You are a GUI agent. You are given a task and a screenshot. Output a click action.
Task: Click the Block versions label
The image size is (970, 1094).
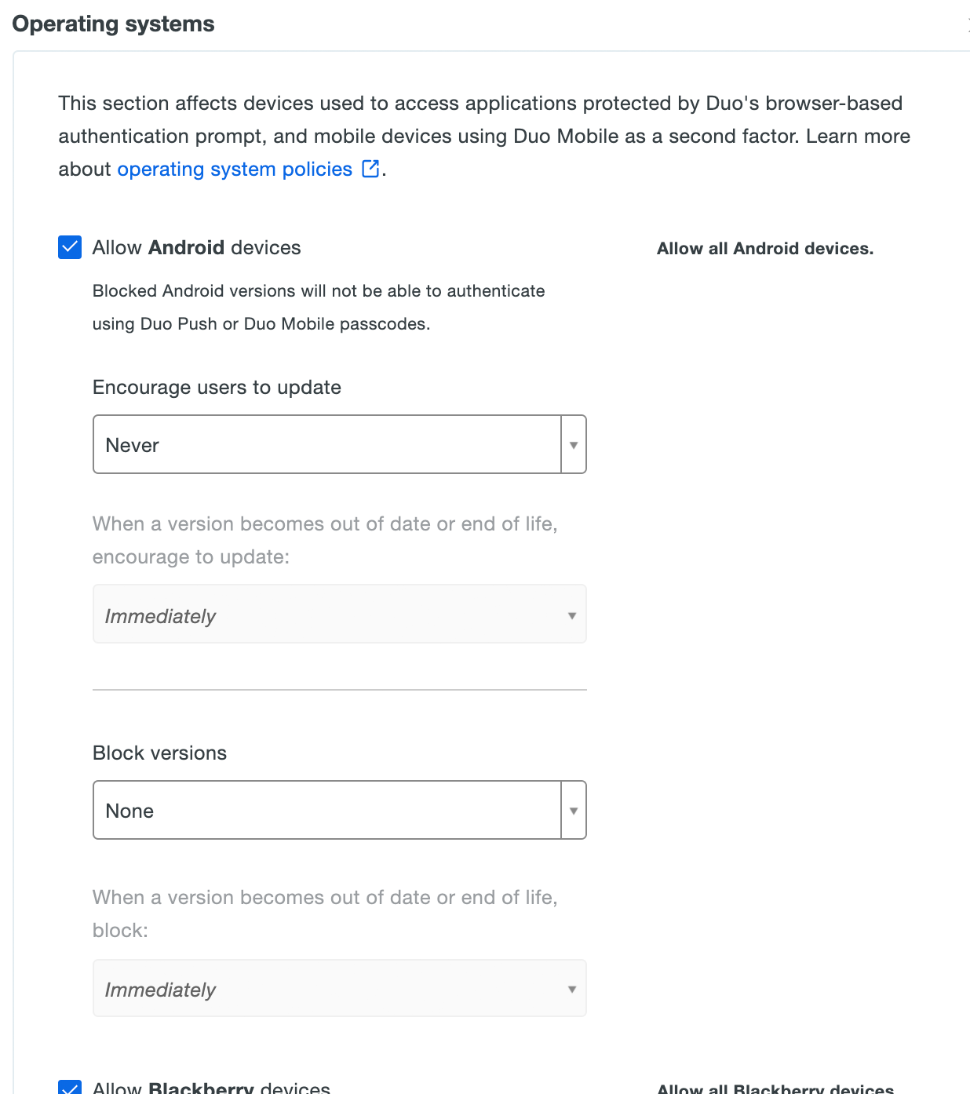click(x=159, y=753)
